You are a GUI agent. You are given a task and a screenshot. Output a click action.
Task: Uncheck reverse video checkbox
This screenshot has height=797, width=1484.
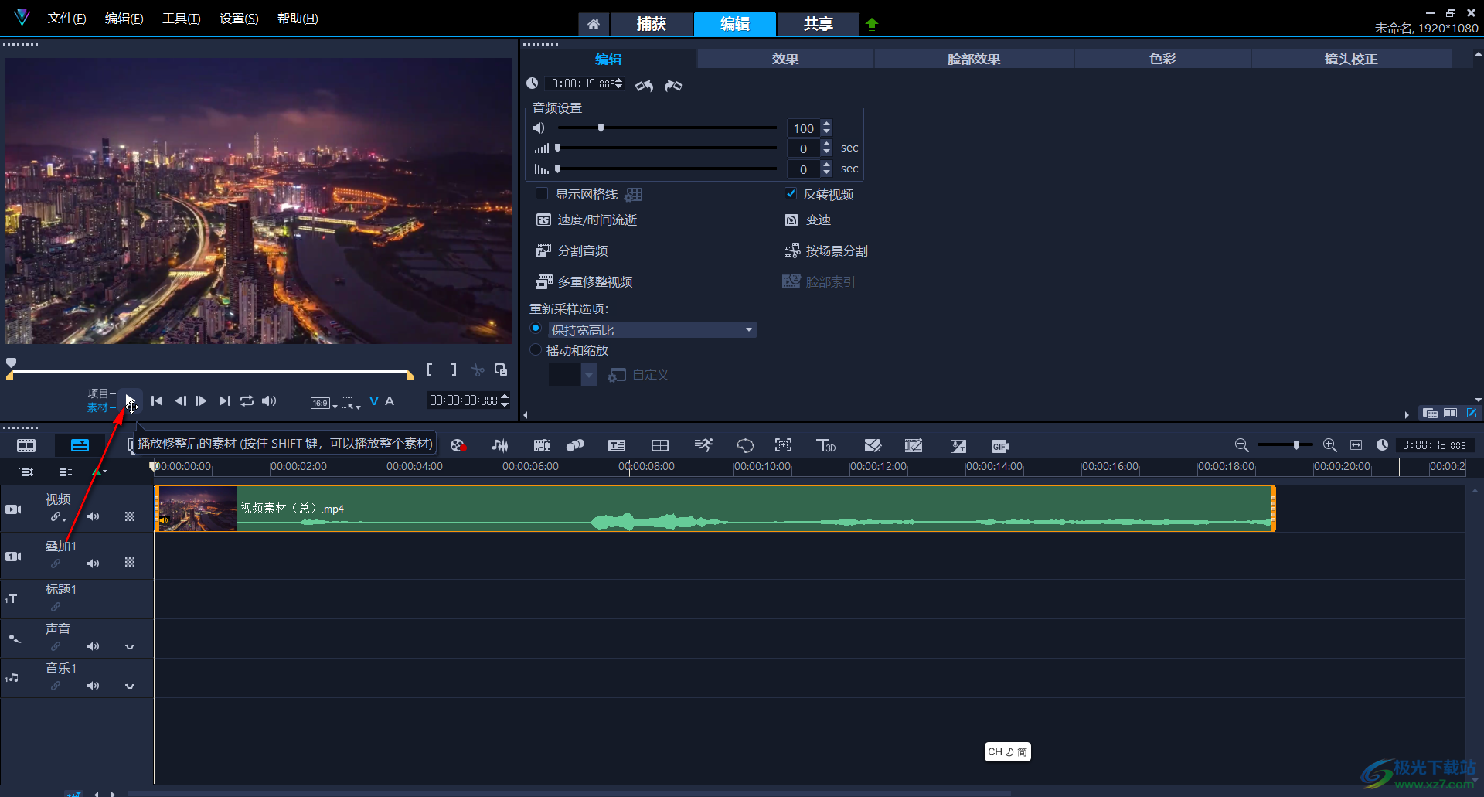tap(791, 193)
